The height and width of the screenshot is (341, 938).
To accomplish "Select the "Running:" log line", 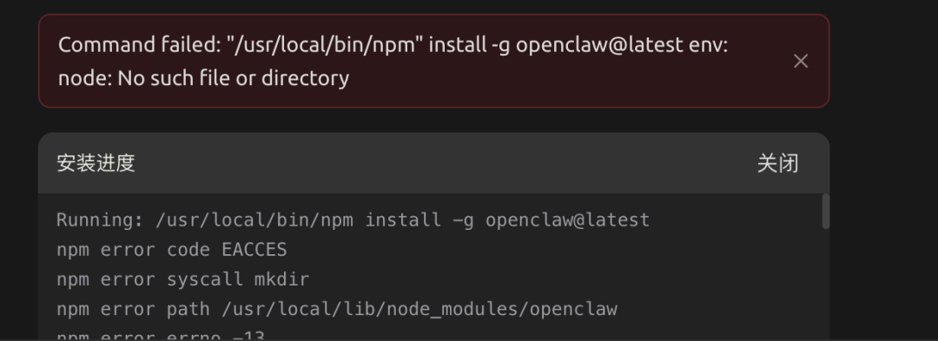I will (x=353, y=220).
